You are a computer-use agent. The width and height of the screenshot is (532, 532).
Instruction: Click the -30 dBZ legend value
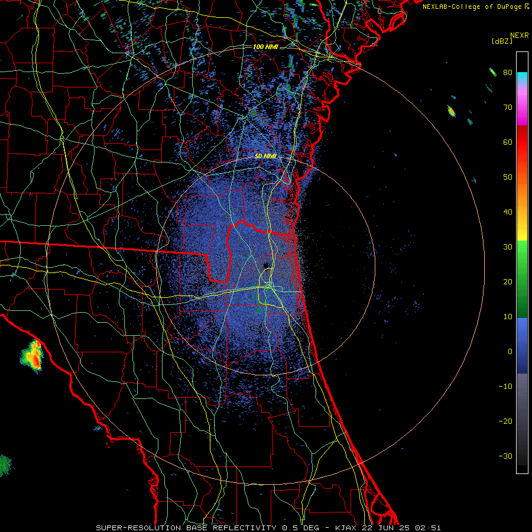click(505, 456)
